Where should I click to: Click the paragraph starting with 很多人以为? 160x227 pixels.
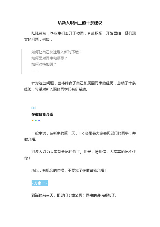click(x=80, y=155)
